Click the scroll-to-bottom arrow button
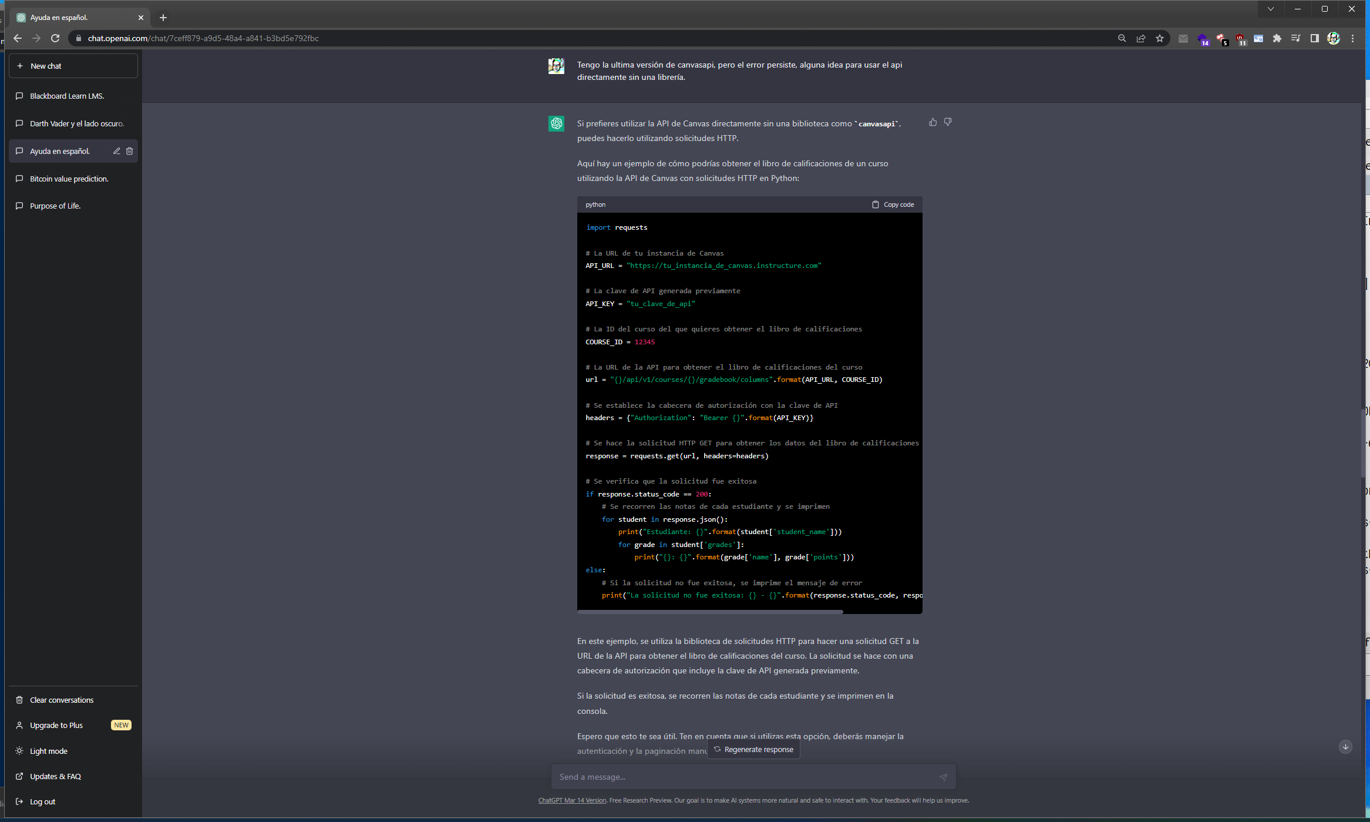 tap(1345, 747)
